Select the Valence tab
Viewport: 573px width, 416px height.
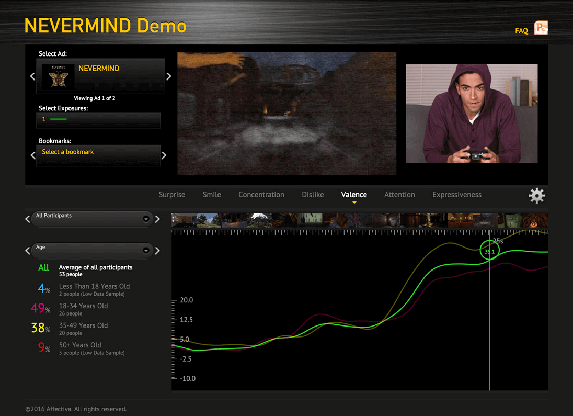pyautogui.click(x=354, y=195)
